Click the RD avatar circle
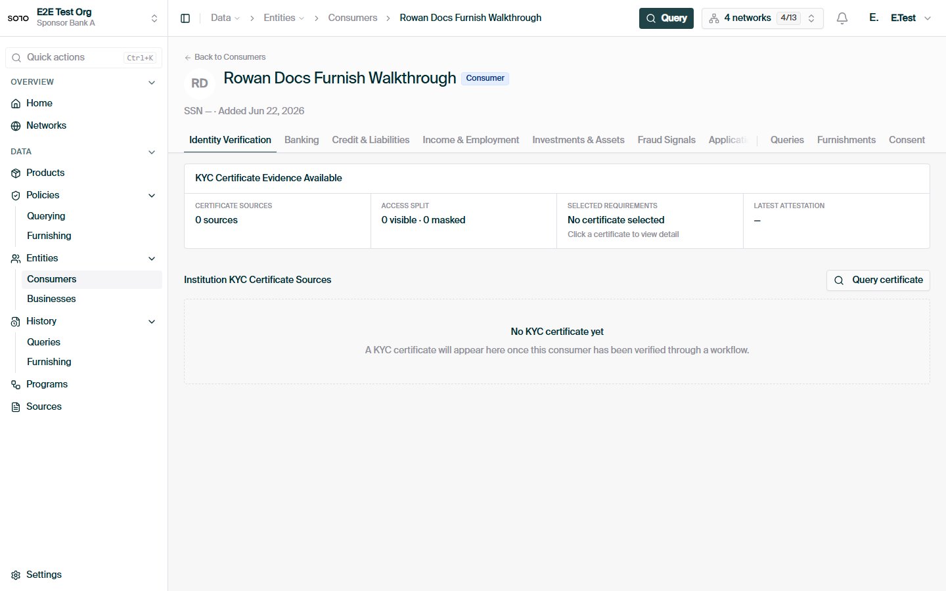Viewport: 946px width, 591px height. [x=200, y=83]
